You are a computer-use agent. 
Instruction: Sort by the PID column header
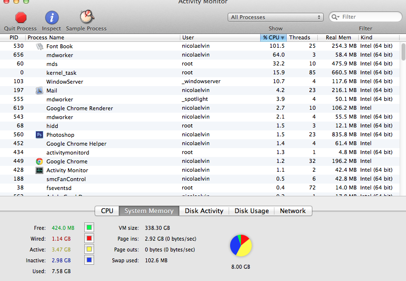click(14, 37)
